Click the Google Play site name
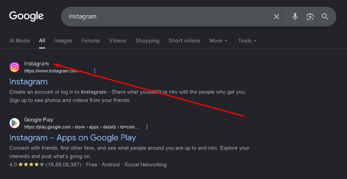This screenshot has height=179, width=347. (x=39, y=120)
